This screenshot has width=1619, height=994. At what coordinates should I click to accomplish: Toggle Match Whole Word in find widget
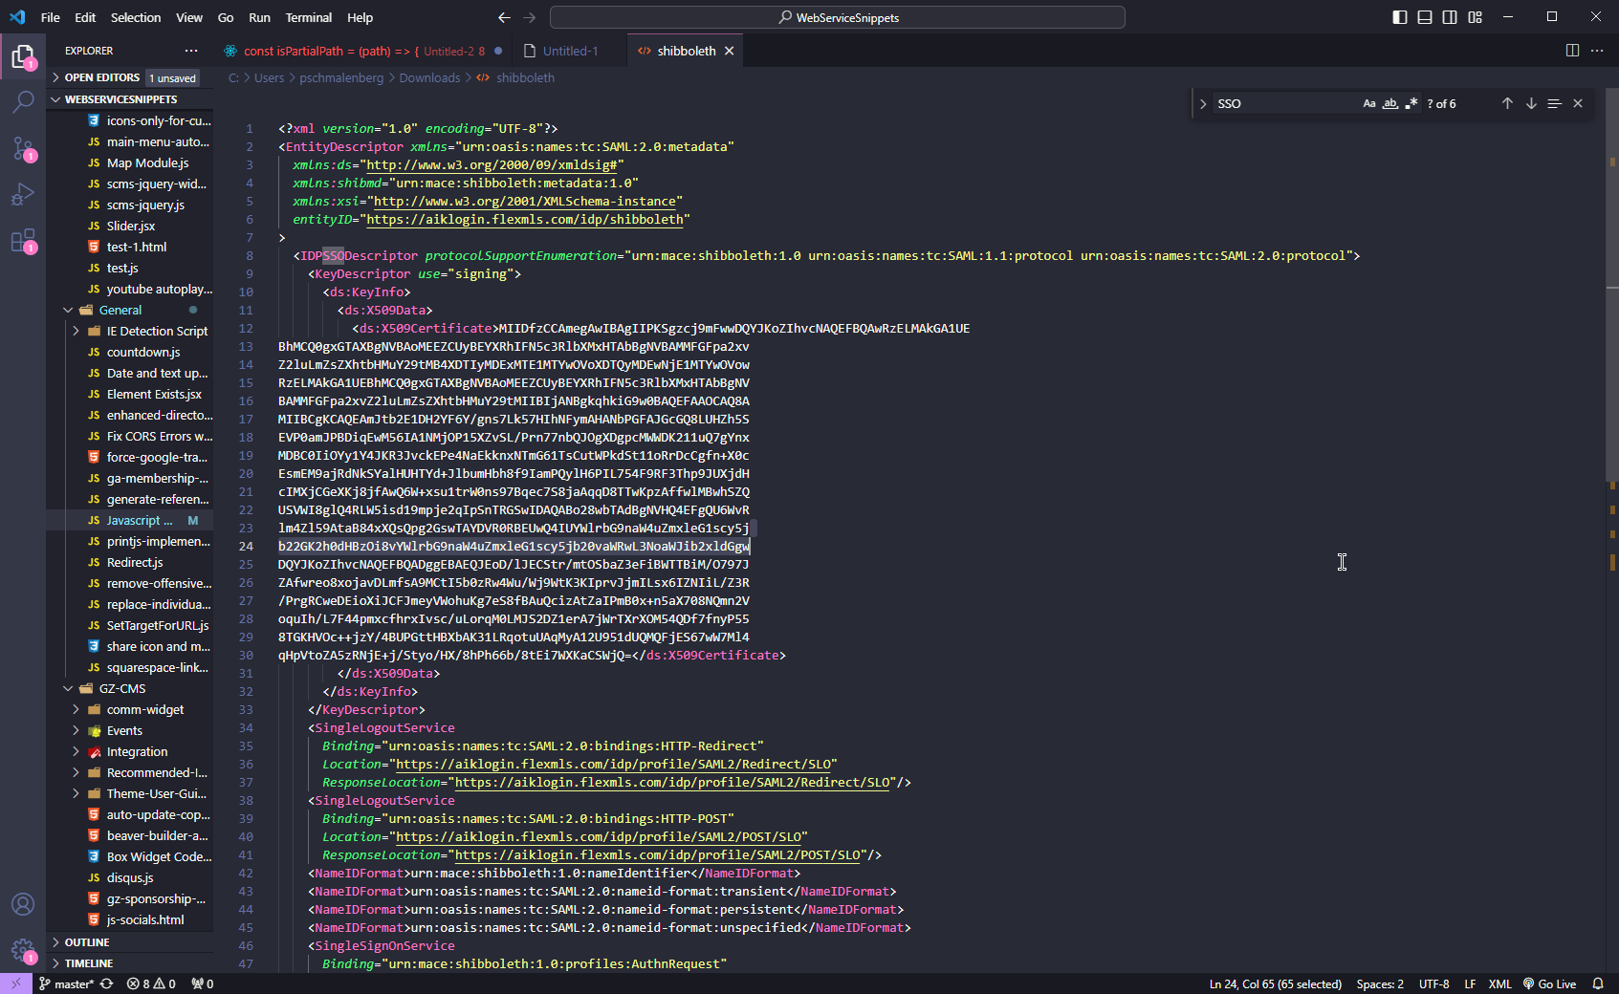coord(1390,103)
